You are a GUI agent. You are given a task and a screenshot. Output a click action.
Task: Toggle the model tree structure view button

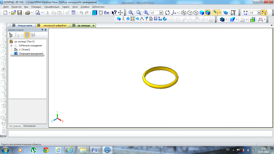[x=11, y=35]
